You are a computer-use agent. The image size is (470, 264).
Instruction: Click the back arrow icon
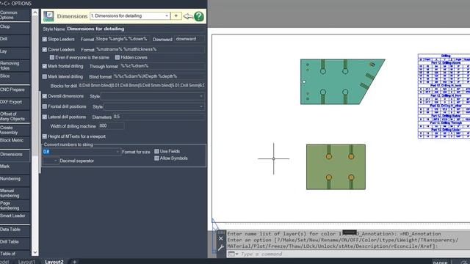188,16
